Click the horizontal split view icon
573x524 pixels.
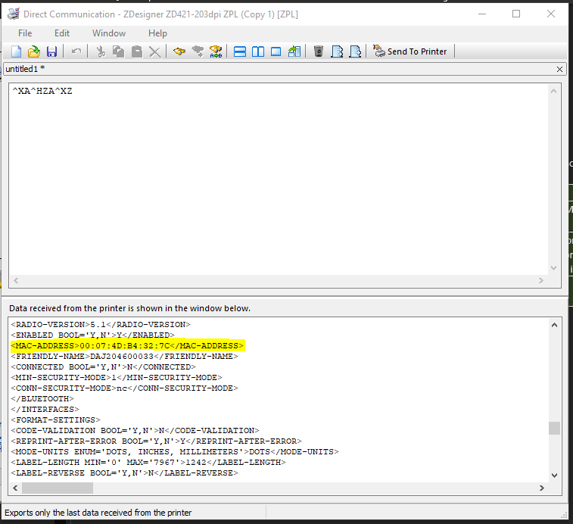pos(240,51)
